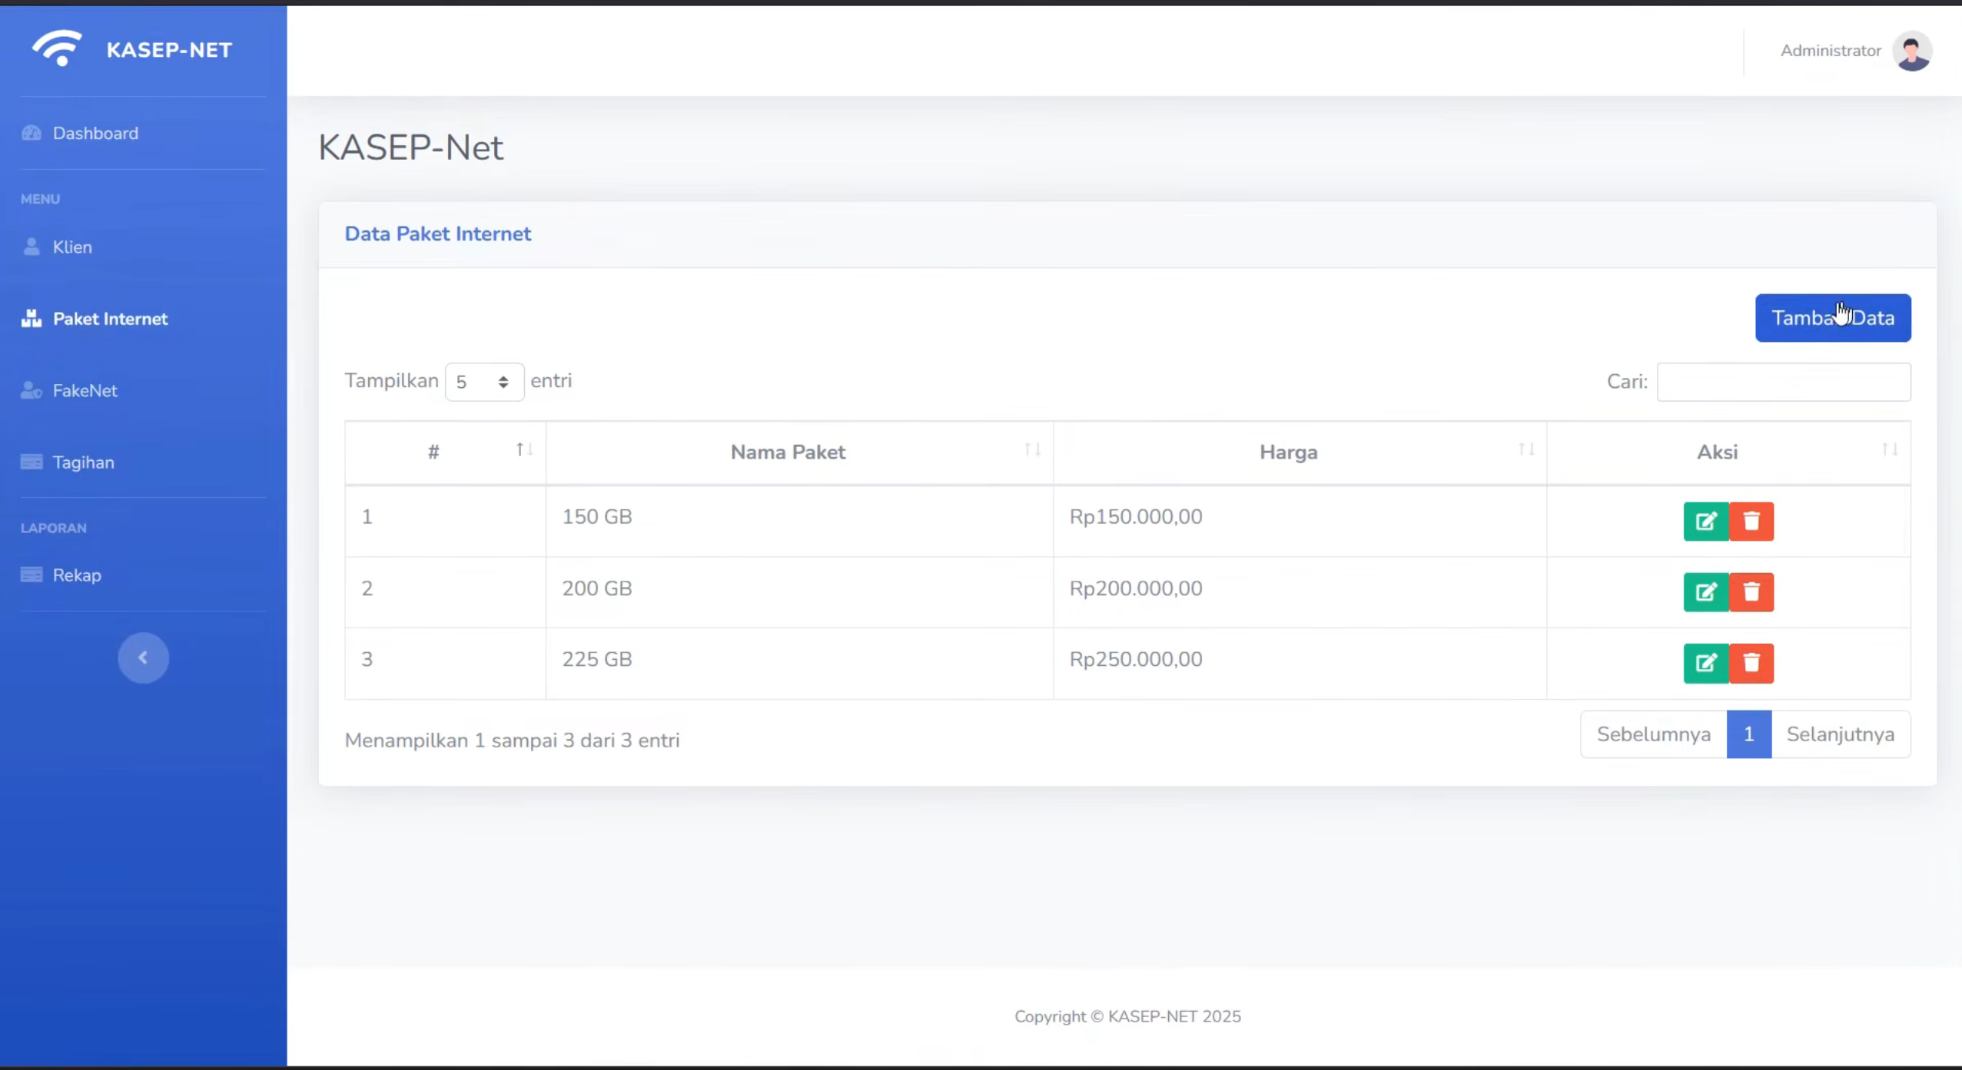Click the KASEP-NET wifi logo icon

(57, 48)
